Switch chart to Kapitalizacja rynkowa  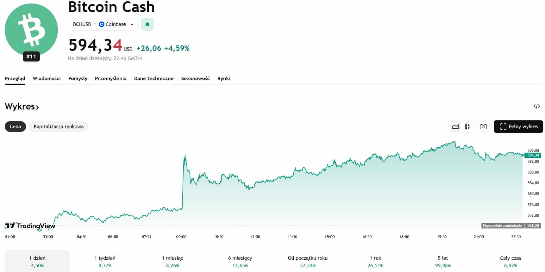click(59, 127)
